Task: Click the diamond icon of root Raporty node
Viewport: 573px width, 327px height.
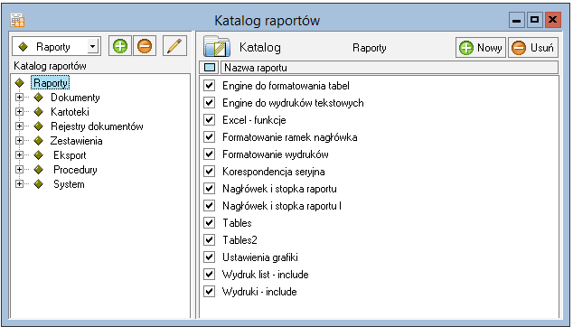Action: [x=19, y=83]
